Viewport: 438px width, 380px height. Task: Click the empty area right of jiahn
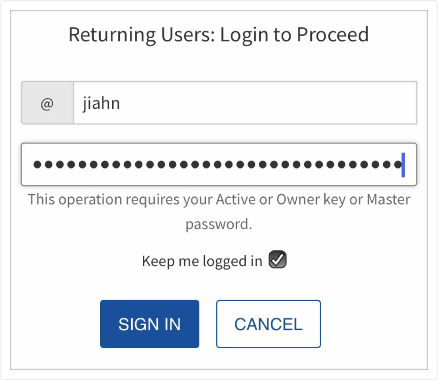(267, 103)
